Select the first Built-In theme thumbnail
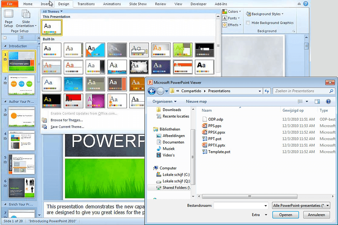Viewport: 338px width, 225px height. click(x=51, y=49)
